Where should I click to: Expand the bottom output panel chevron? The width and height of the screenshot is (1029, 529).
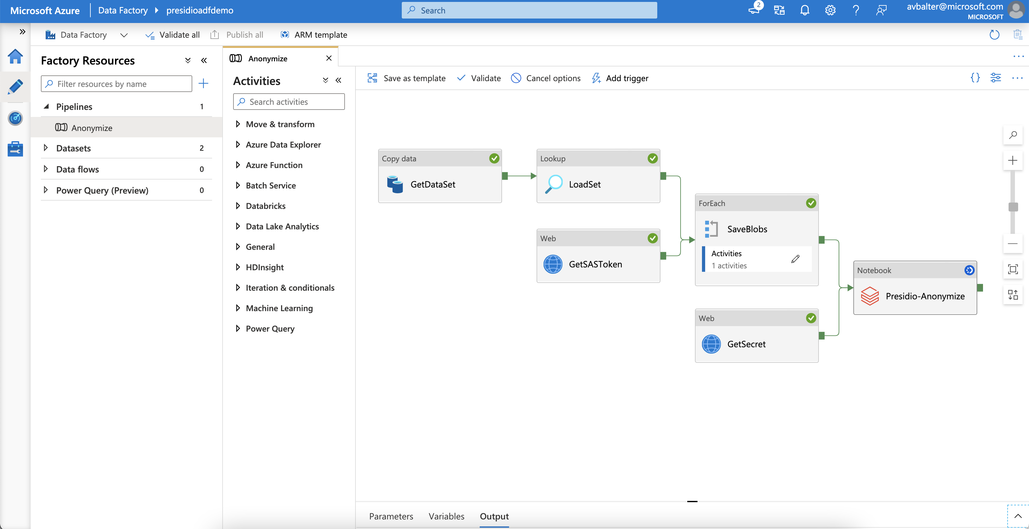coord(1018,516)
